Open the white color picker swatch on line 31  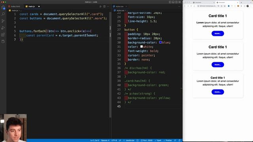[x=142, y=47]
